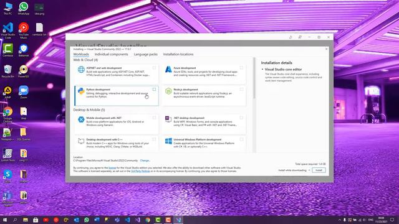399x224 pixels.
Task: Check the Azure development workload
Action: (241, 68)
